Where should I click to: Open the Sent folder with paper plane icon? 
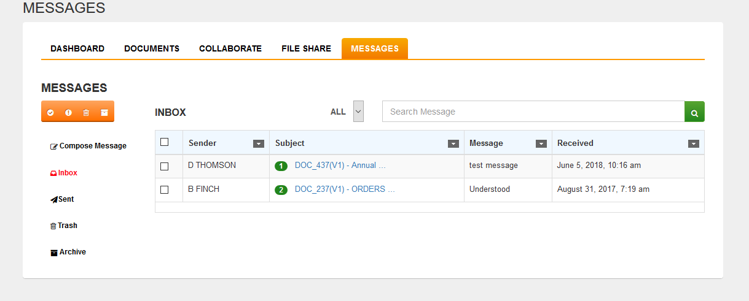(x=62, y=199)
